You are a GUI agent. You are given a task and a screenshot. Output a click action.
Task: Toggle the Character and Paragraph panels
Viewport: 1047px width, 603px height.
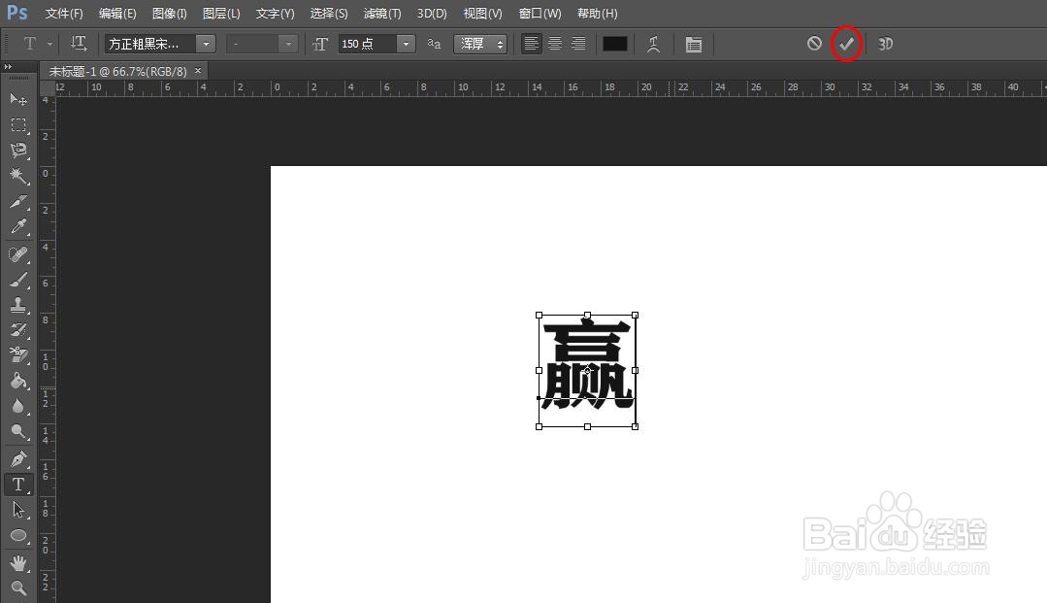click(x=694, y=44)
